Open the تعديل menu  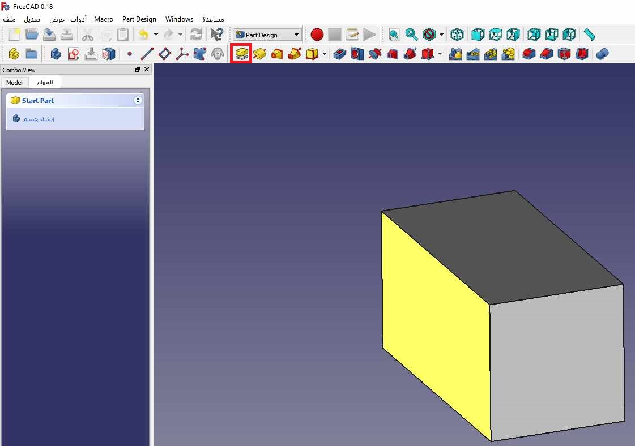click(32, 19)
